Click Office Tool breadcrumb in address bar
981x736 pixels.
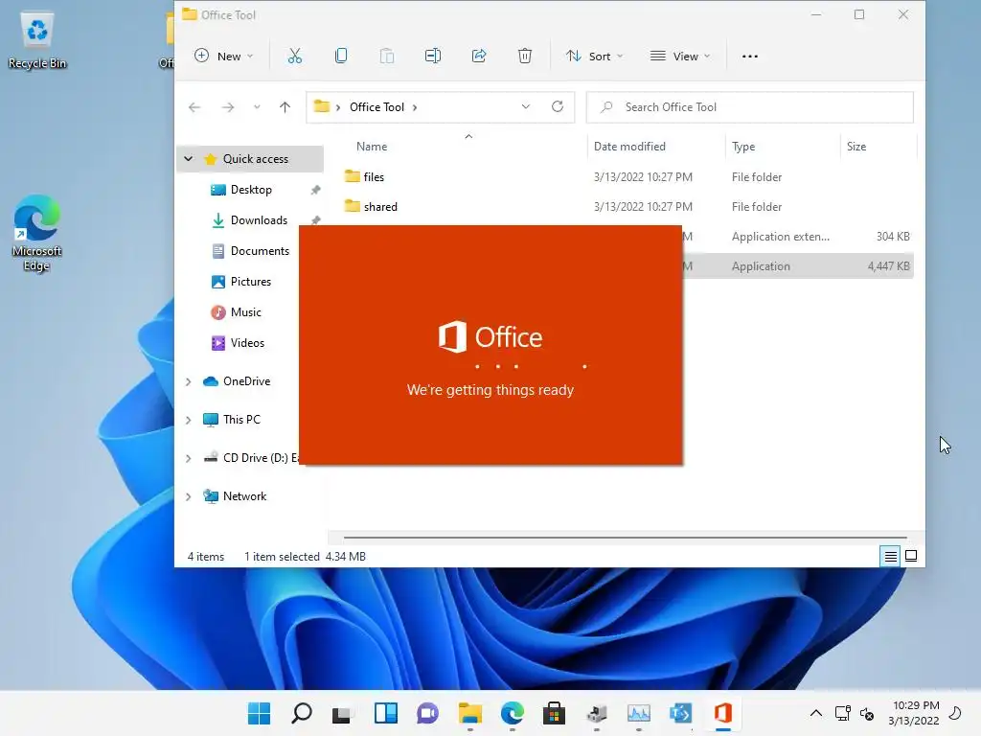pyautogui.click(x=377, y=107)
